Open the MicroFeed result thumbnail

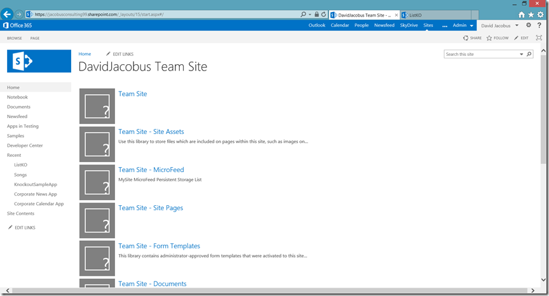[97, 182]
